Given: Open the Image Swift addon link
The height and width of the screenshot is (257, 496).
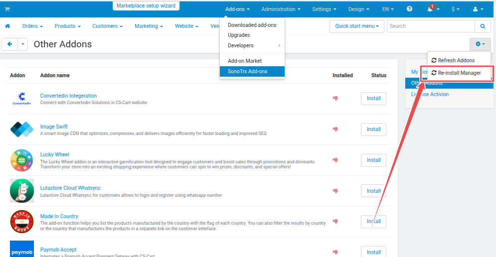Looking at the screenshot, I should coord(54,127).
